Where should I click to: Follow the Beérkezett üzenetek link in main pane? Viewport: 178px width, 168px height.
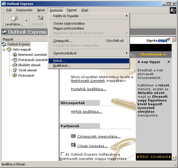click(88, 81)
